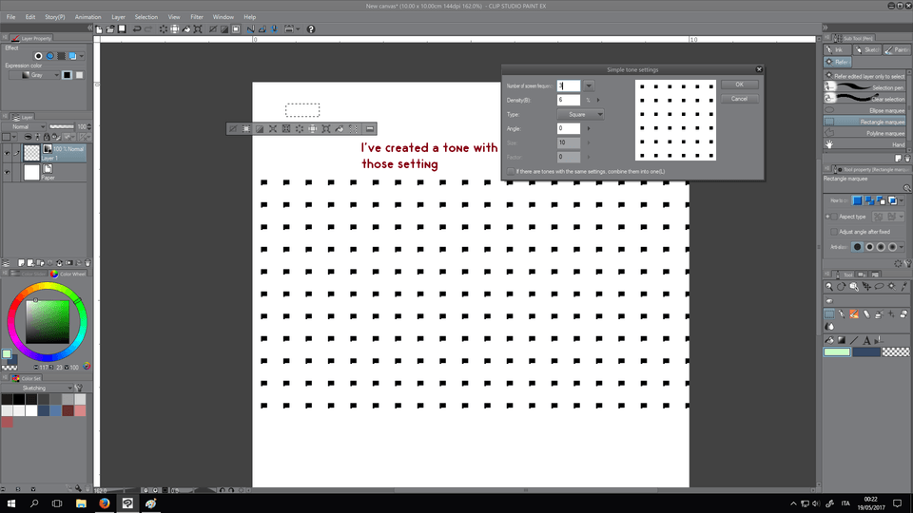Select the Lasso selection tool icon

click(879, 286)
